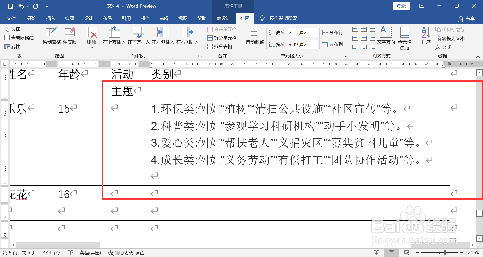Viewport: 483px width, 257px height.
Task: Open the 插入 ribbon tab
Action: pos(51,18)
